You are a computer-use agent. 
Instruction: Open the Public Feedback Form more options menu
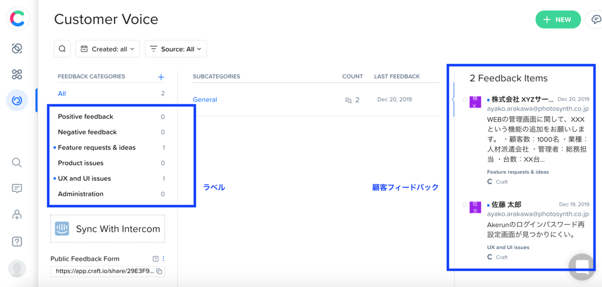click(x=163, y=259)
